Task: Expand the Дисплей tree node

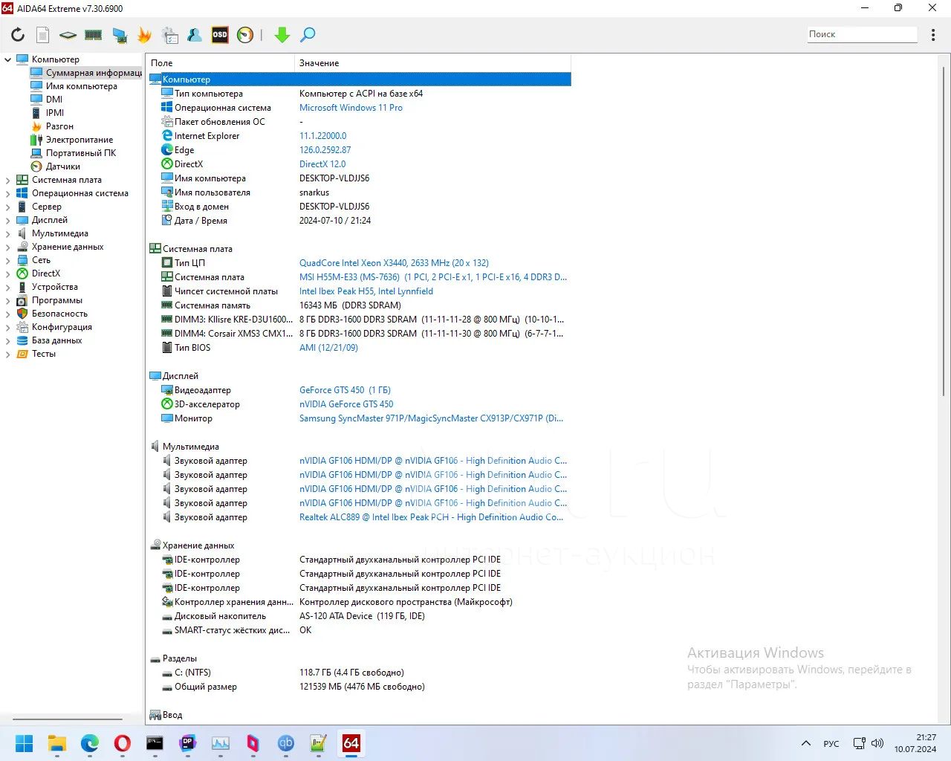Action: (x=8, y=220)
